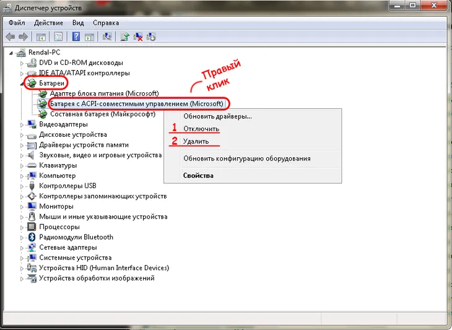
Task: Click the DVD and CD-ROM drive icon
Action: [32, 63]
